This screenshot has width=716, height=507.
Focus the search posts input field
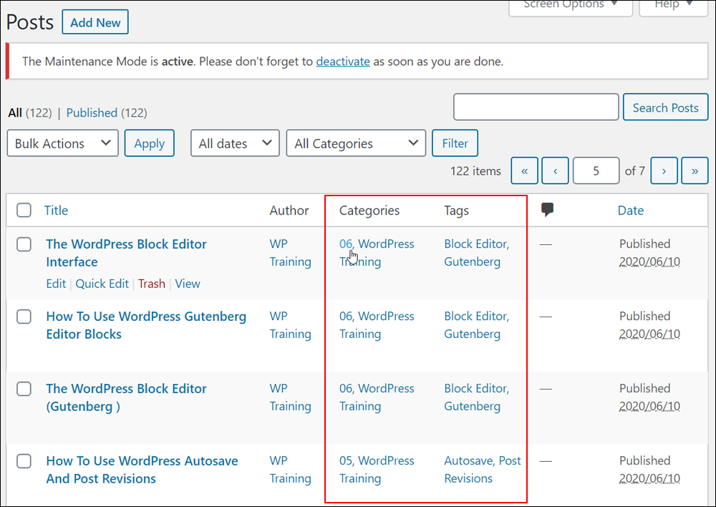(x=536, y=107)
